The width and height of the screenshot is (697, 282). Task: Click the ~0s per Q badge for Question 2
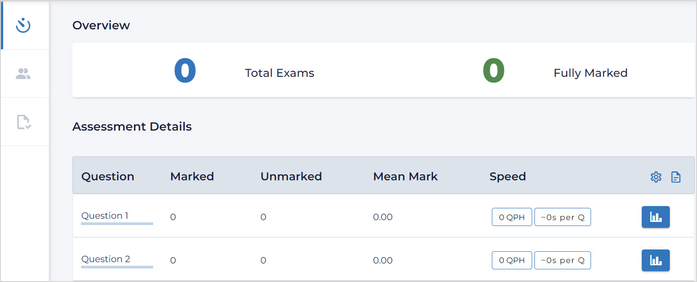point(562,260)
